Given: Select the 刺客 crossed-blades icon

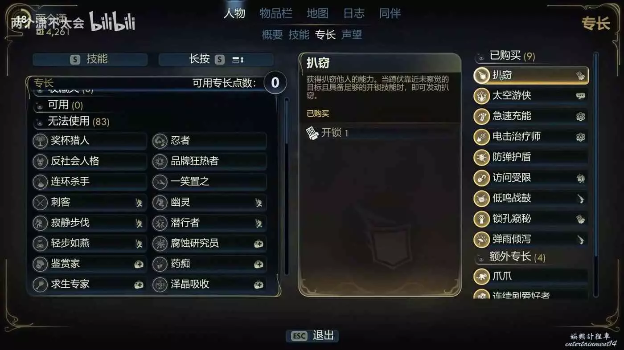Looking at the screenshot, I should click(x=41, y=203).
